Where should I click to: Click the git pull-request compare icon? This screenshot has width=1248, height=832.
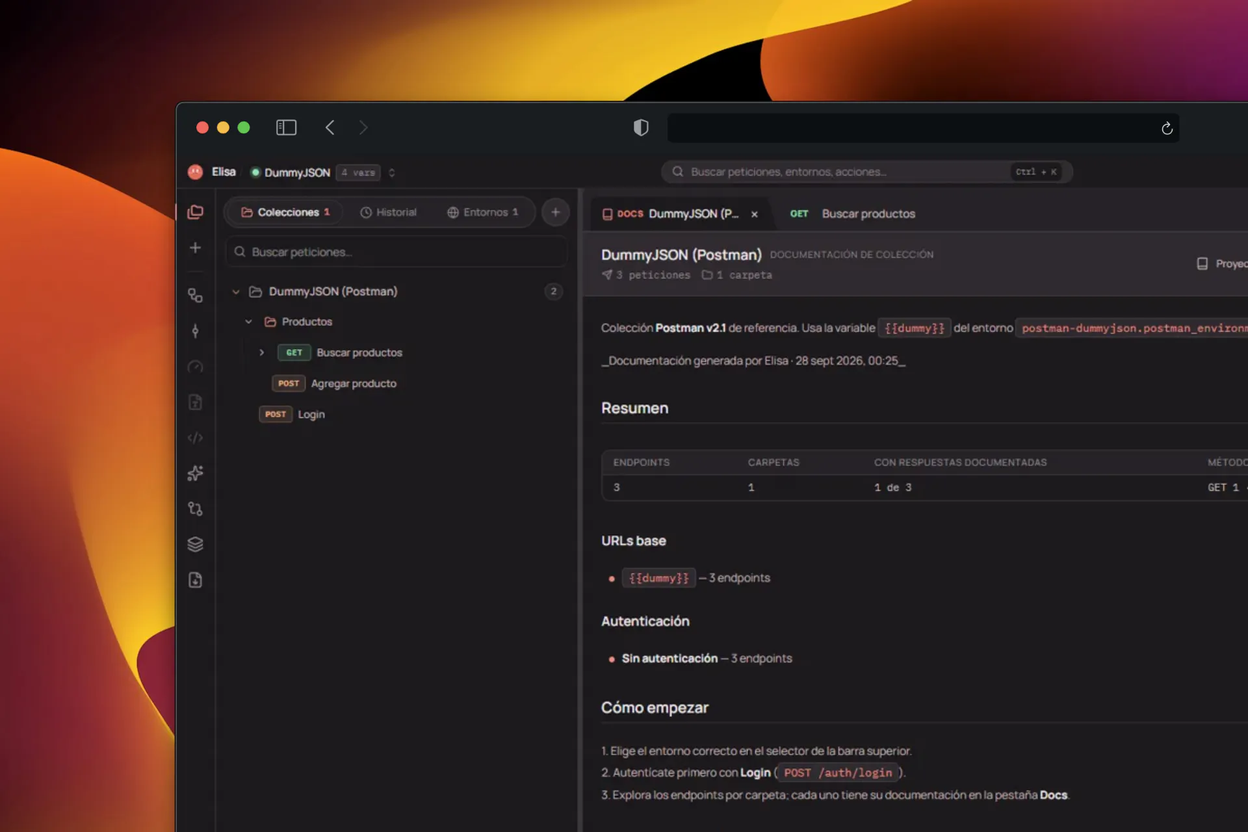point(195,508)
